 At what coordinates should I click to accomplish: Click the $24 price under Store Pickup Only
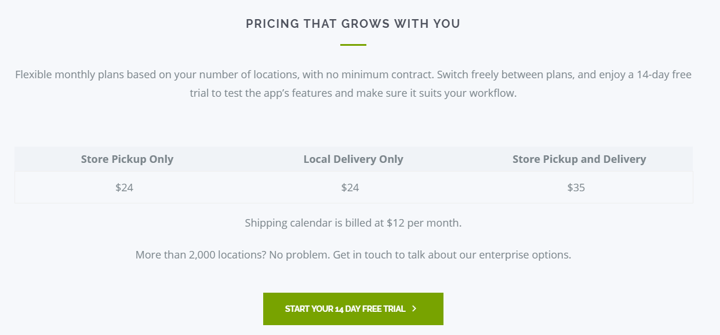click(124, 187)
